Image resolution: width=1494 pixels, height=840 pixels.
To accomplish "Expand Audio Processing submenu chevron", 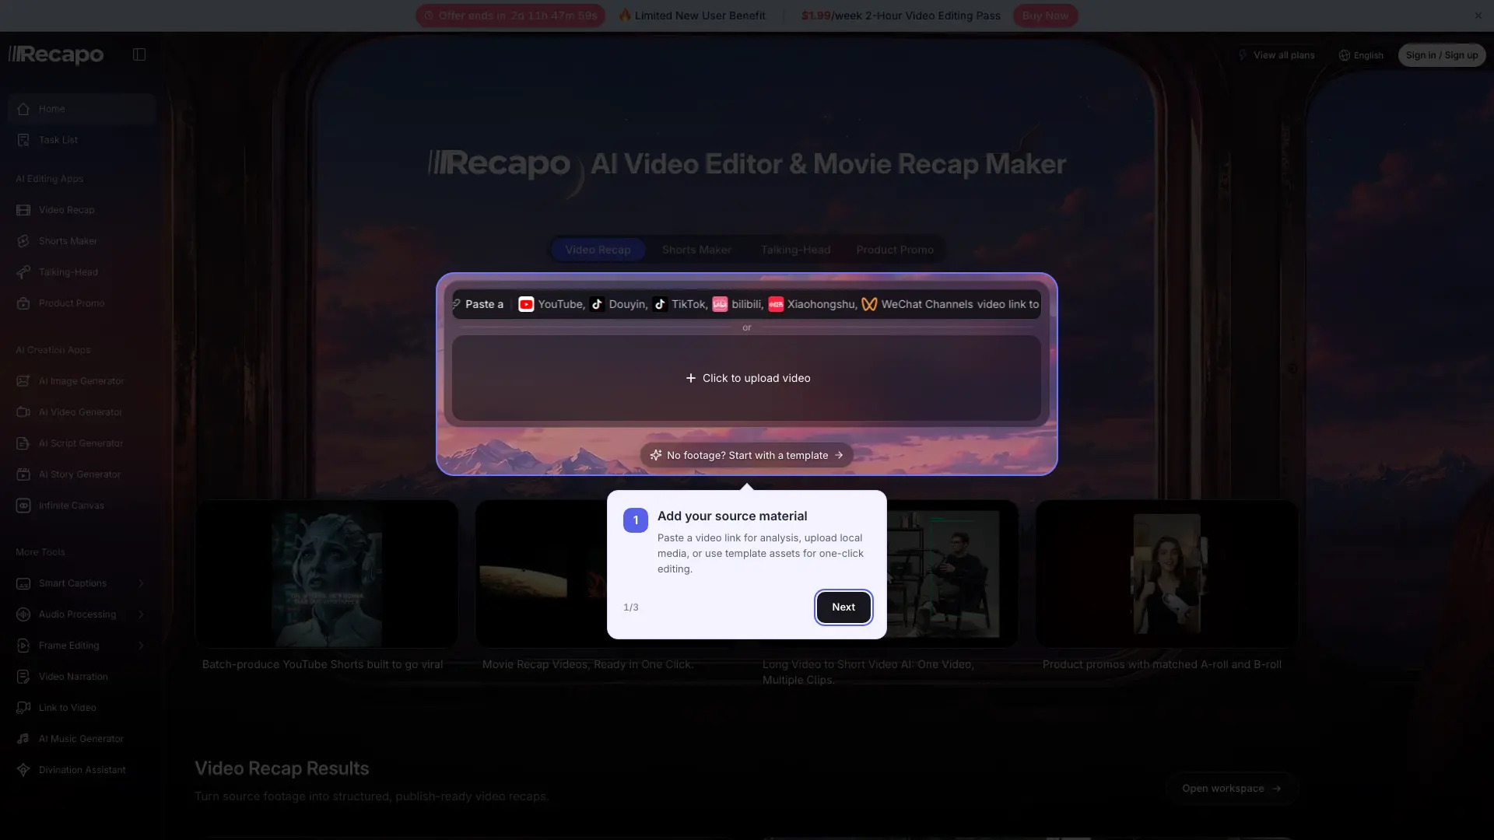I will tap(141, 614).
